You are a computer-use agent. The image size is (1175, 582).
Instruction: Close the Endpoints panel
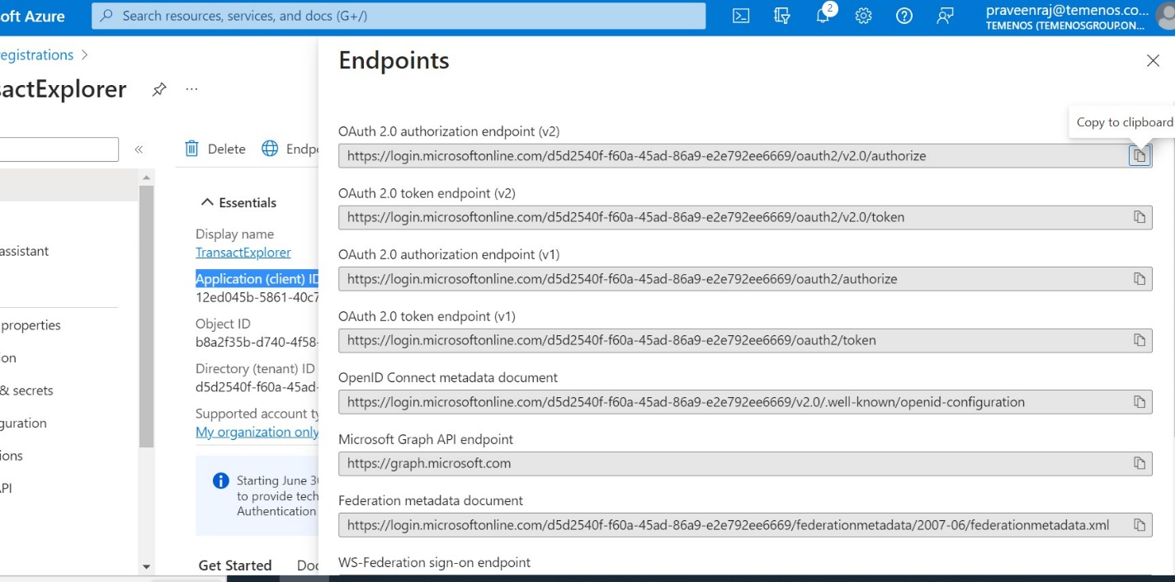coord(1153,61)
